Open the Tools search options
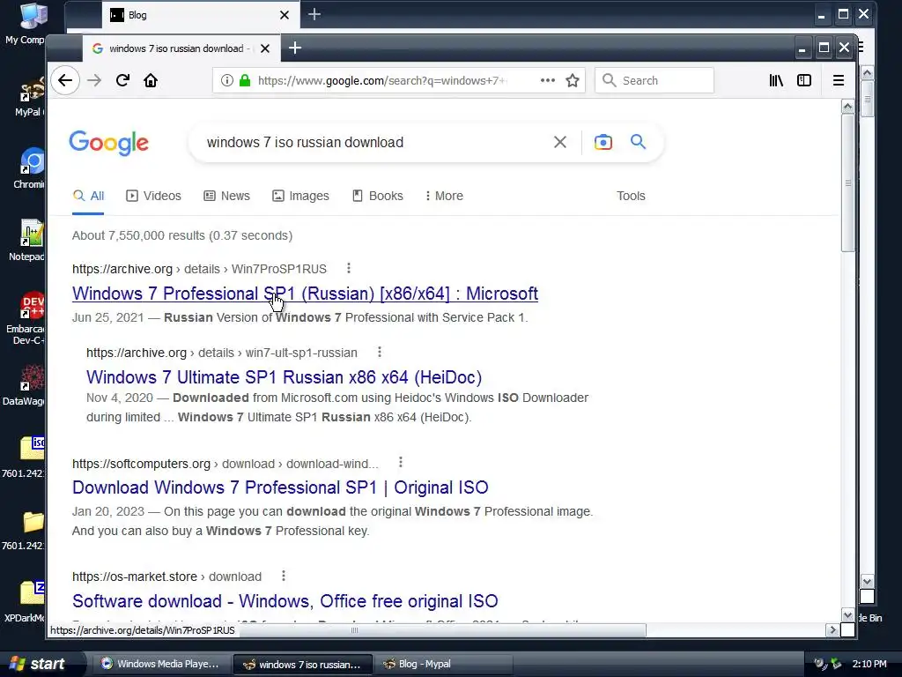 pos(631,196)
